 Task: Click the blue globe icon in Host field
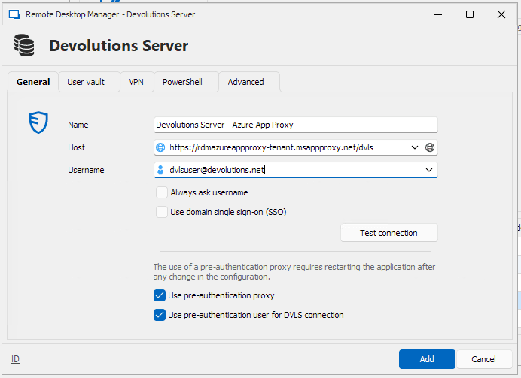pos(160,147)
